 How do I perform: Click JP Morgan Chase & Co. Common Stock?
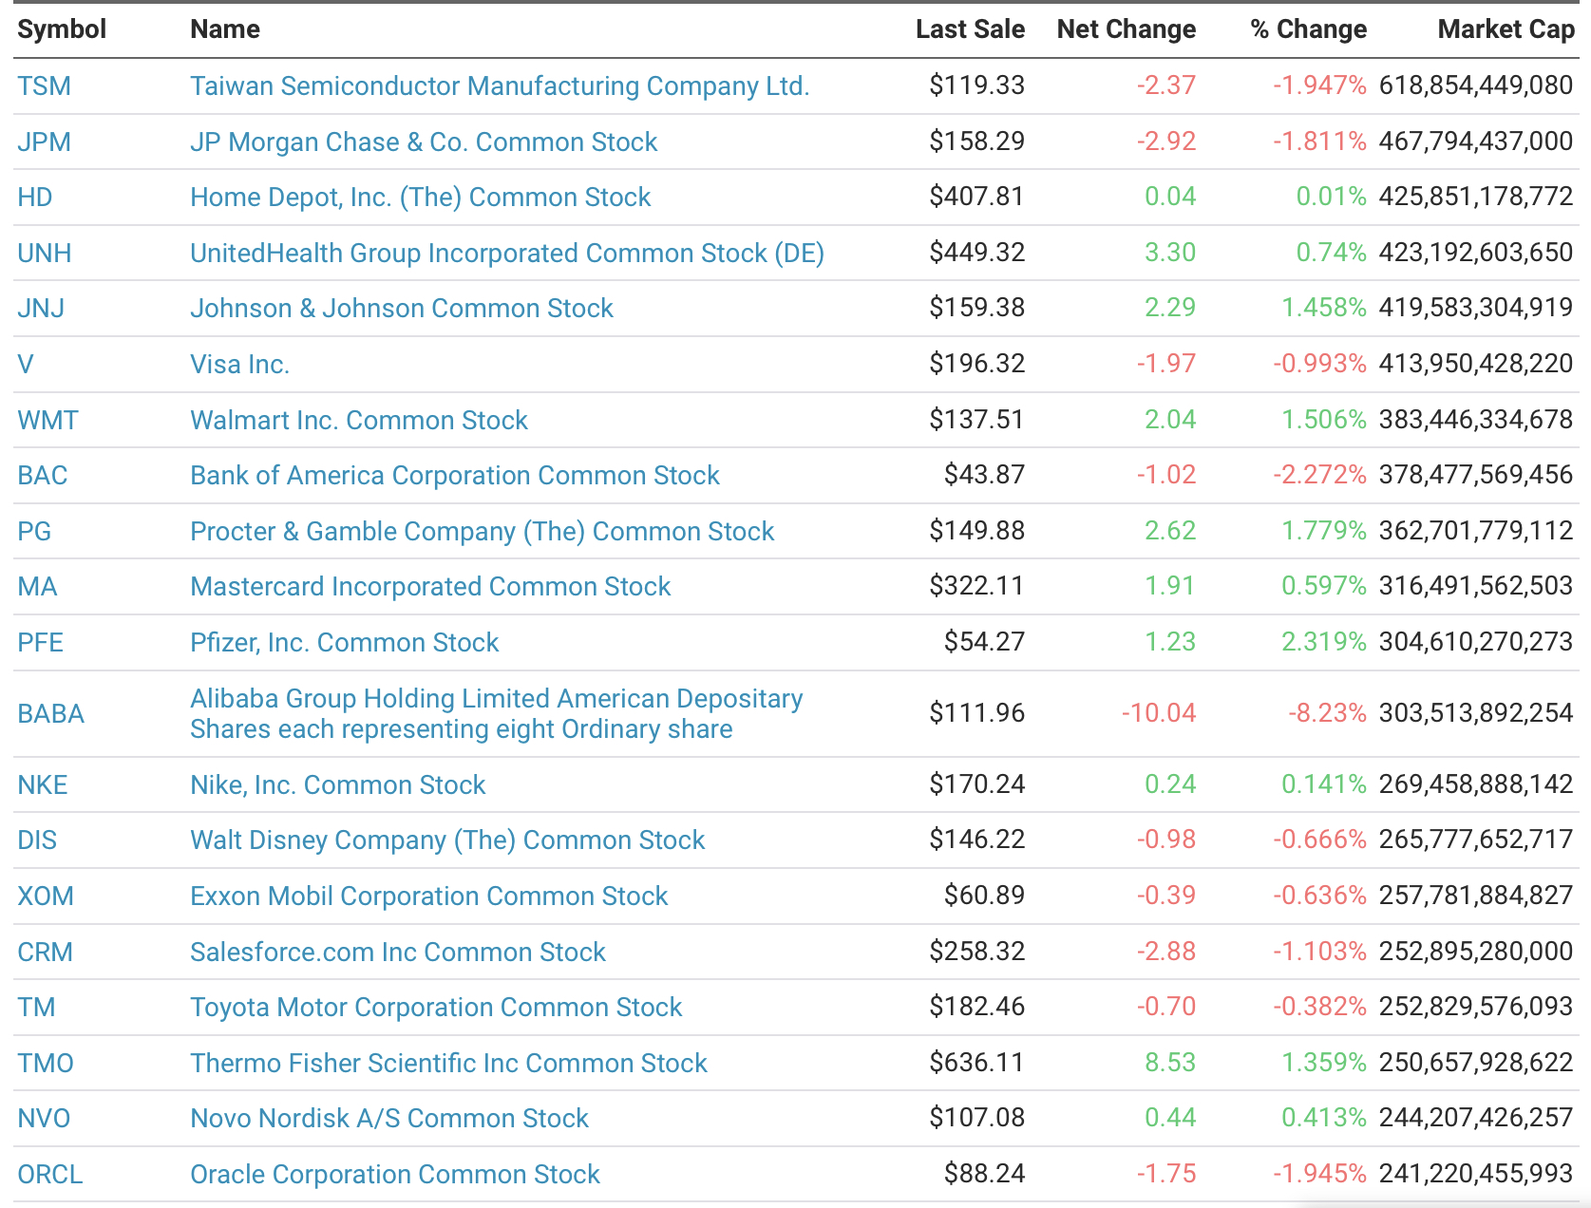(424, 142)
